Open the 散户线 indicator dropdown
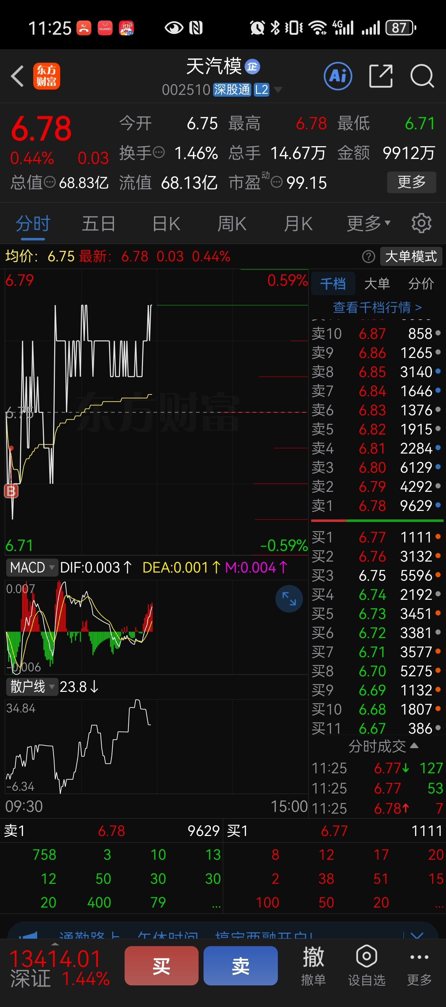The width and height of the screenshot is (446, 1007). 32,687
